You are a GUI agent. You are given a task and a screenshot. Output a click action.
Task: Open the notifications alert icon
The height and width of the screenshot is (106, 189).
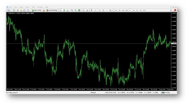(x=175, y=10)
